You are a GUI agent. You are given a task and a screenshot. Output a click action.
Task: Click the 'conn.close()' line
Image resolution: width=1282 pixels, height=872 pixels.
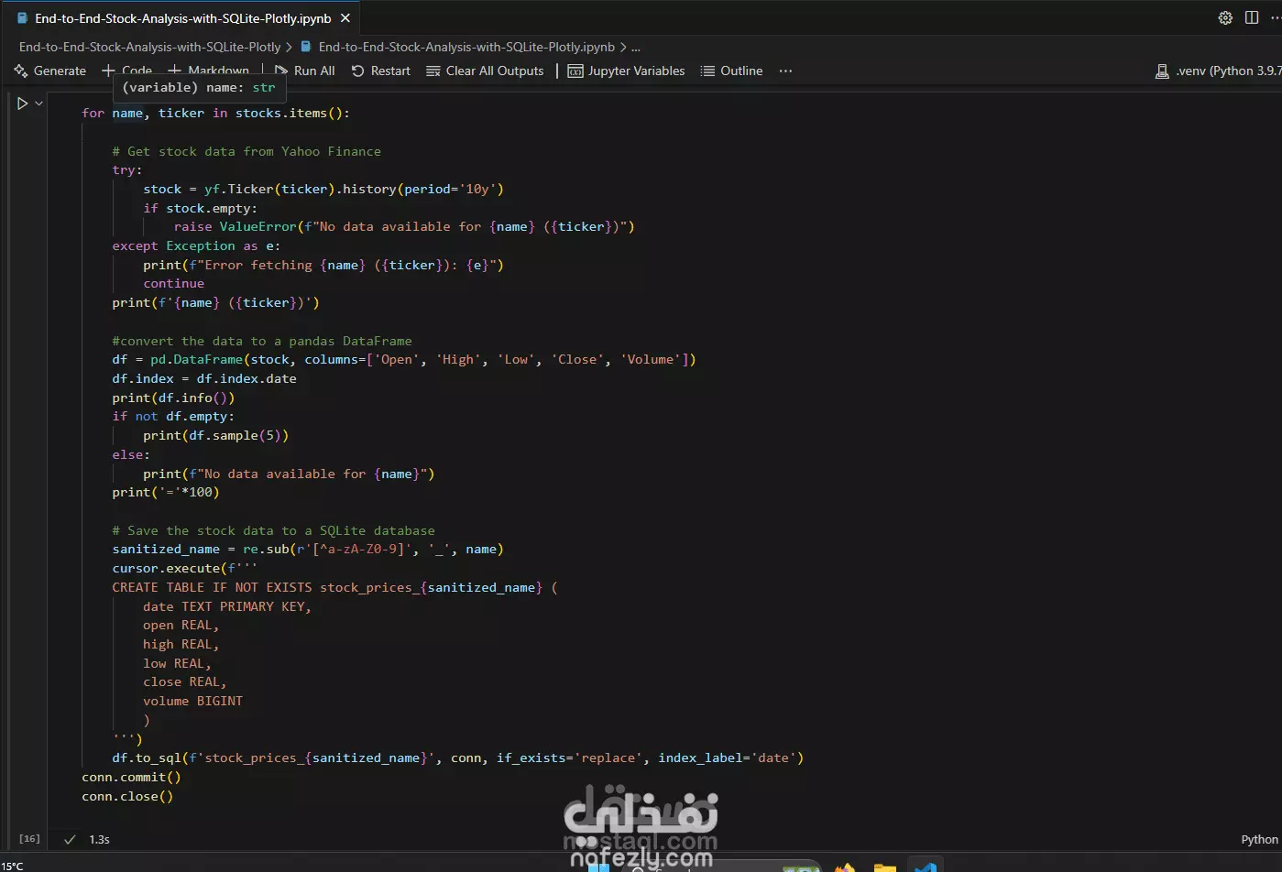click(127, 796)
